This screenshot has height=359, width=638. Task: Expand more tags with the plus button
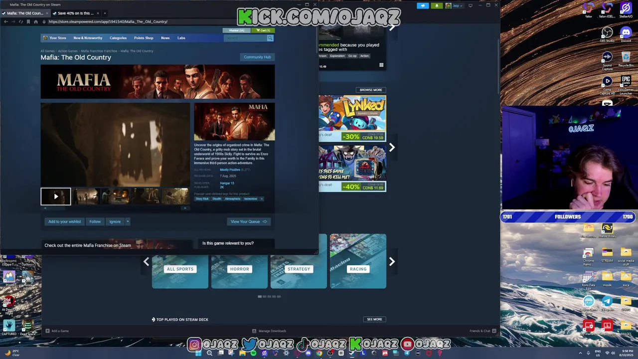click(262, 199)
